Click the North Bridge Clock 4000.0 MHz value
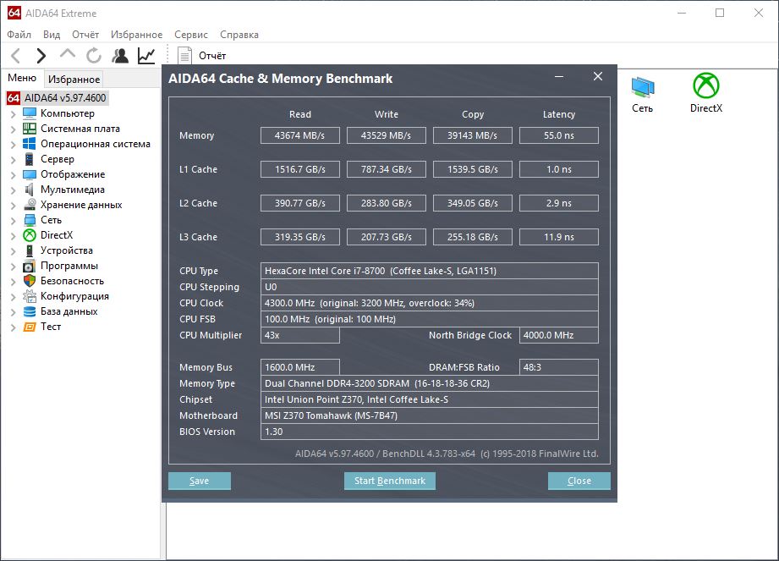779x561 pixels. click(x=559, y=335)
